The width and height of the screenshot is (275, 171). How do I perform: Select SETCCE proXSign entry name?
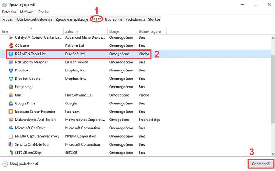tap(28, 153)
